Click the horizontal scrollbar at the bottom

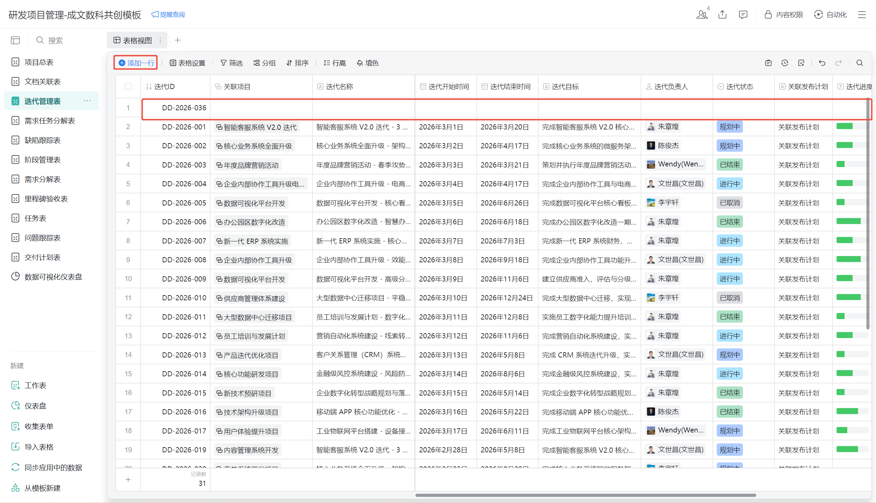(x=585, y=495)
